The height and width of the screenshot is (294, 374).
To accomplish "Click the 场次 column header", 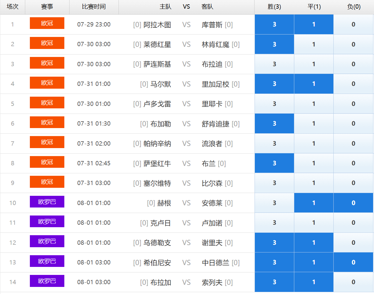I will (13, 7).
